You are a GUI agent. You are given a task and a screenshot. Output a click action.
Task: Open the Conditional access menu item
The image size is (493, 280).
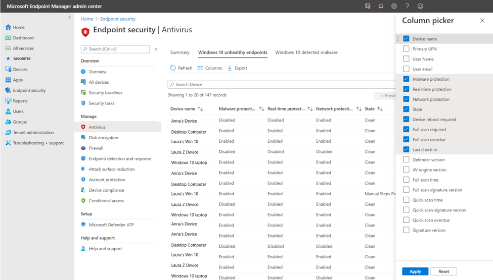click(106, 201)
